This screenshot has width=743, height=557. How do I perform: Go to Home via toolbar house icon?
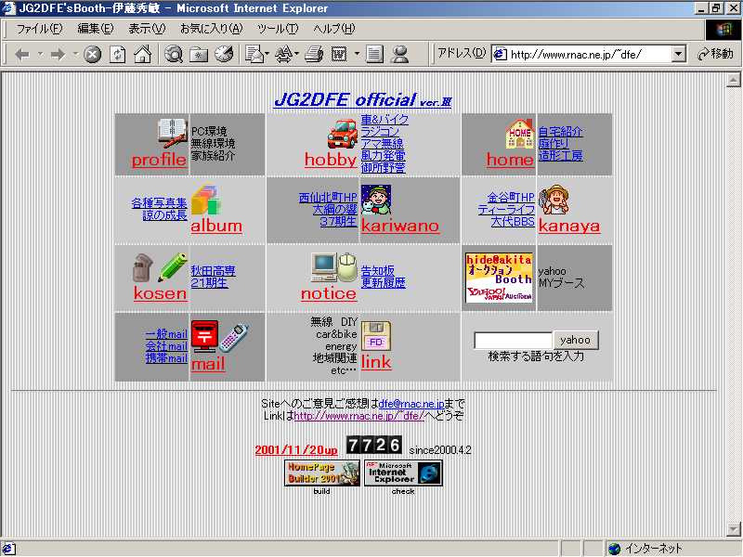coord(142,55)
